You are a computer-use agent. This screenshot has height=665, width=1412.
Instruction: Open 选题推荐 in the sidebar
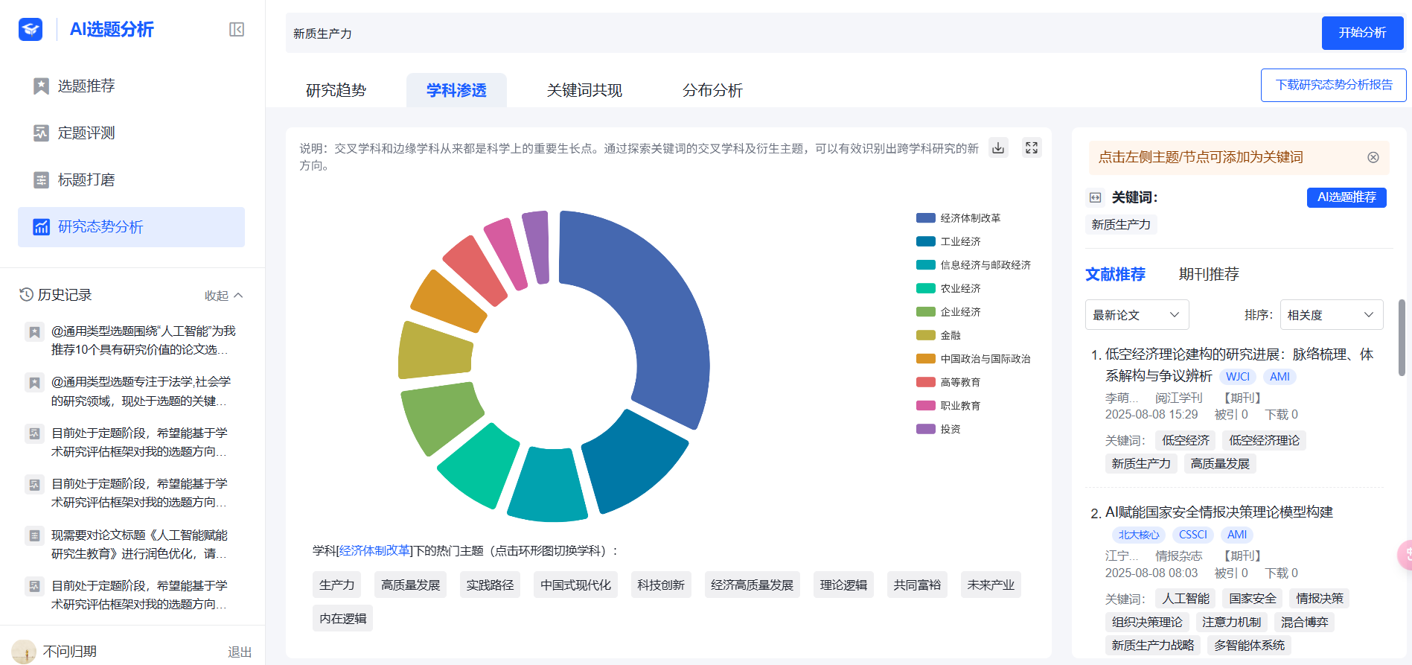pyautogui.click(x=86, y=86)
